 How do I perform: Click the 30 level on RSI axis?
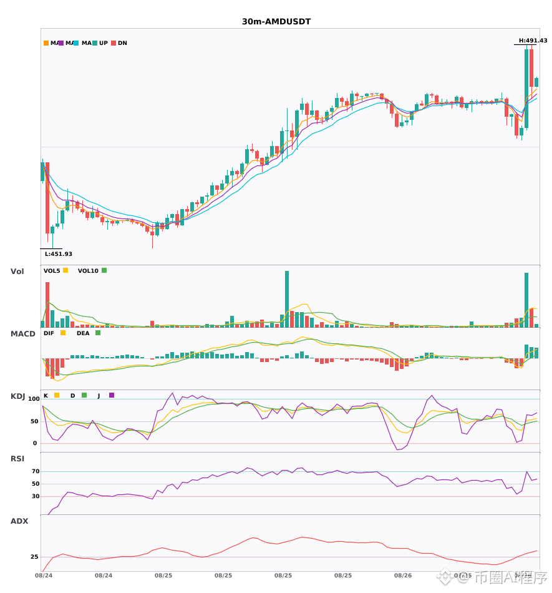36,496
